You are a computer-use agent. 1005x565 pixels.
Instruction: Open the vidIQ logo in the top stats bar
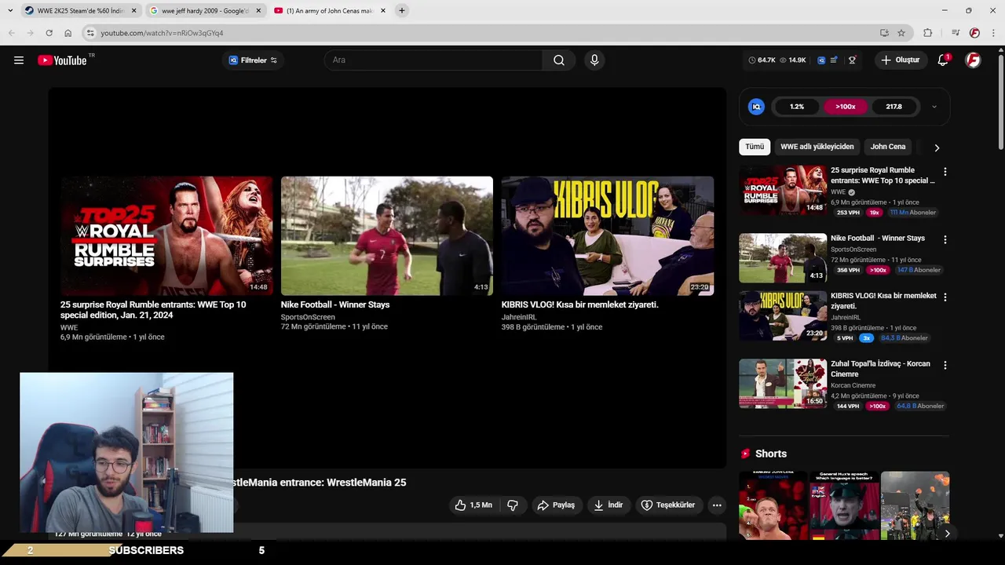pos(821,60)
